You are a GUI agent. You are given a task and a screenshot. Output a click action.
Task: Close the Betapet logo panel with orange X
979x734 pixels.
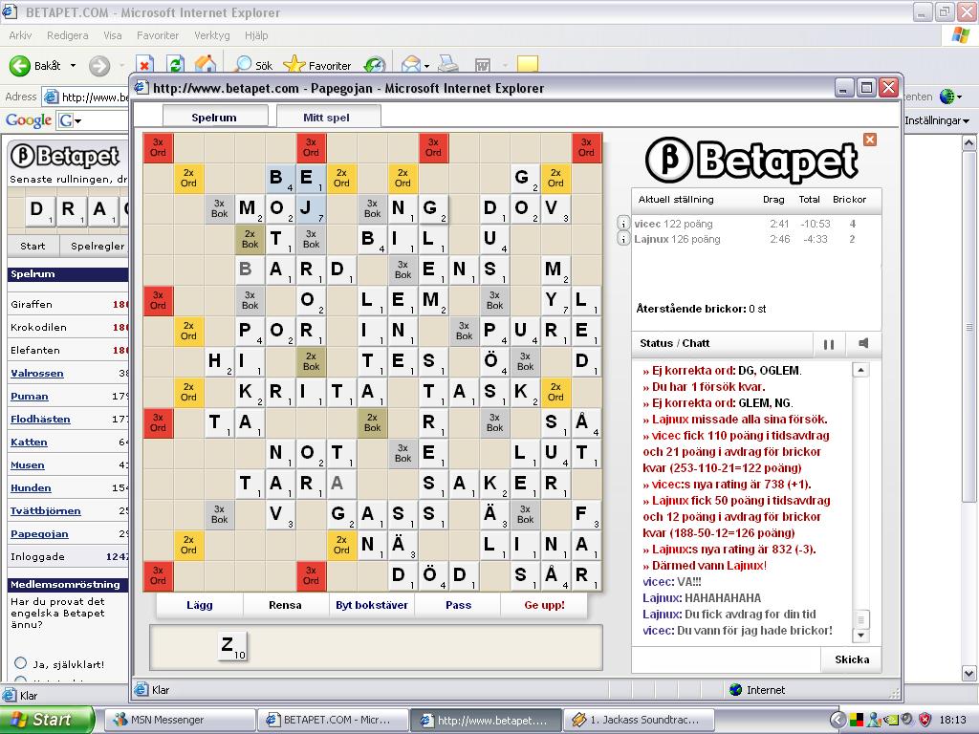click(870, 140)
